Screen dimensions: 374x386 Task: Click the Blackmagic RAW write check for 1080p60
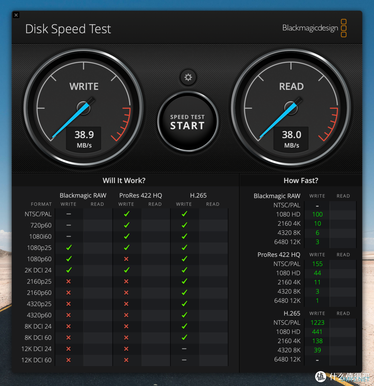point(69,259)
